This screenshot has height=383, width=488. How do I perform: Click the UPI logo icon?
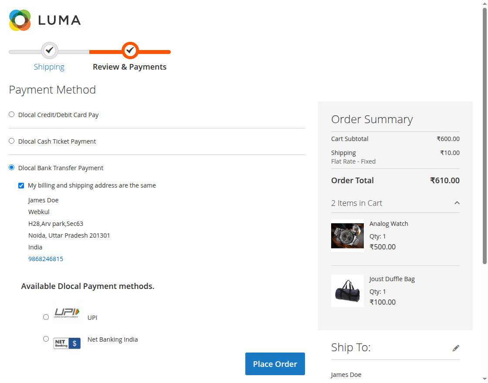tap(67, 313)
